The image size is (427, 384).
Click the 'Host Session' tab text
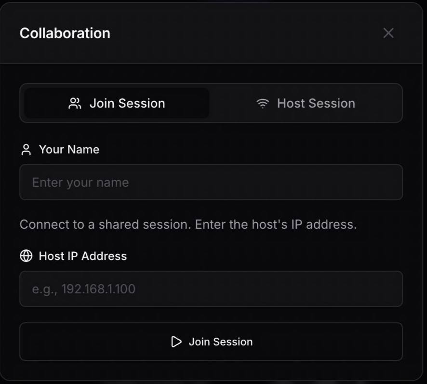tap(316, 103)
